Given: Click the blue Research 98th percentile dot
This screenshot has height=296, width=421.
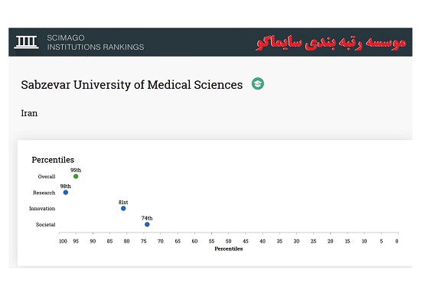Looking at the screenshot, I should click(x=66, y=193).
